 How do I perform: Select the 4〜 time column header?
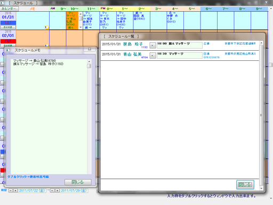[x=175, y=9]
